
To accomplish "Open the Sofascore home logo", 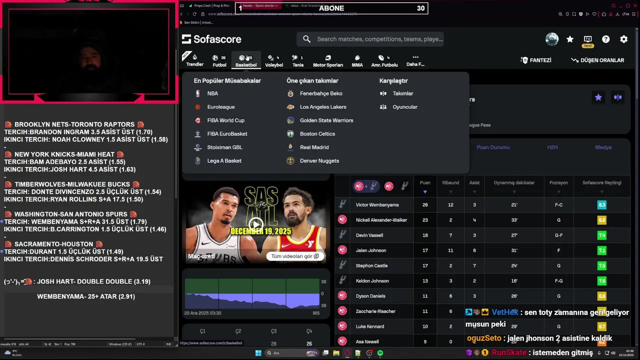I will coord(211,39).
